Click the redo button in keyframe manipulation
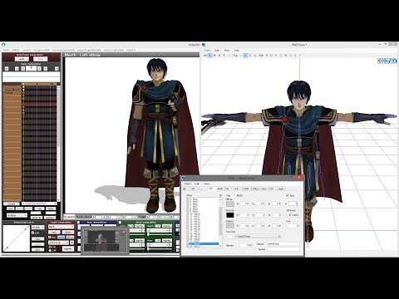The height and width of the screenshot is (299, 399). coord(41,59)
